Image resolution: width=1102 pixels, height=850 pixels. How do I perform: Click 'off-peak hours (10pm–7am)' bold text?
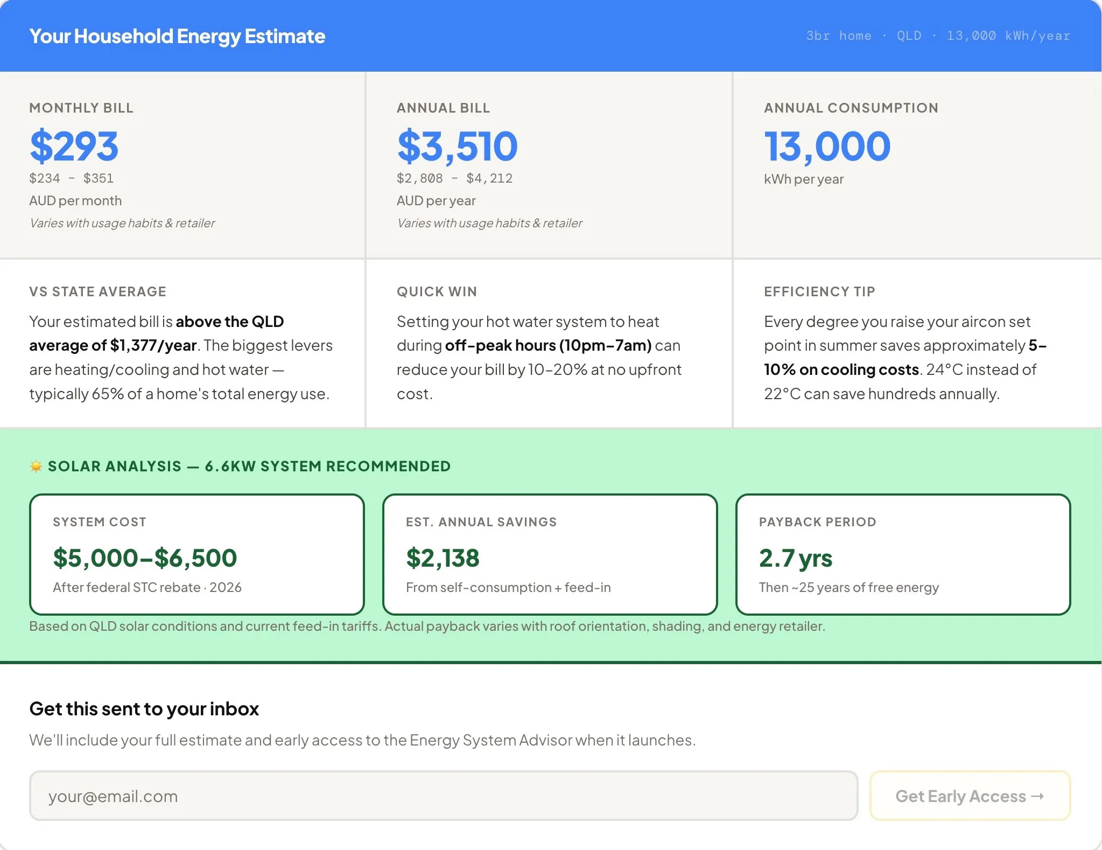click(548, 345)
